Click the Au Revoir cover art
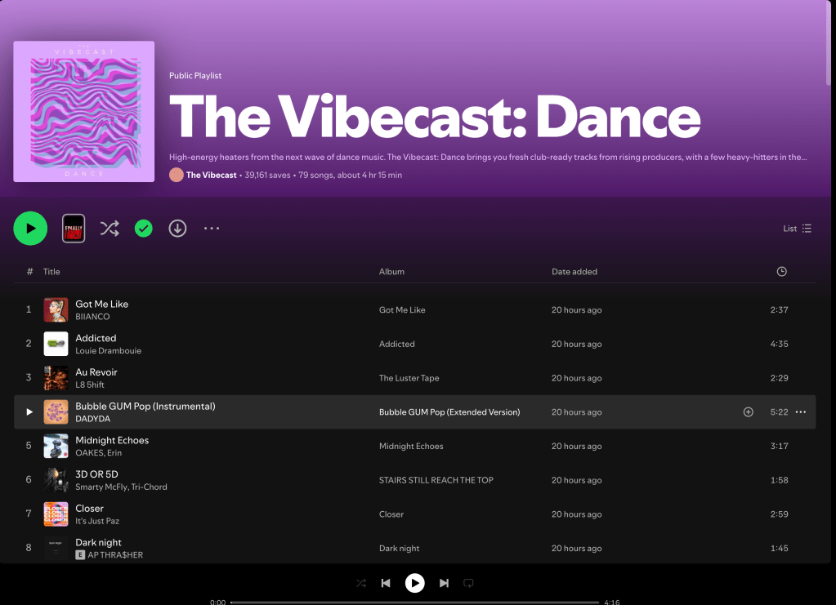The height and width of the screenshot is (605, 836). coord(56,378)
